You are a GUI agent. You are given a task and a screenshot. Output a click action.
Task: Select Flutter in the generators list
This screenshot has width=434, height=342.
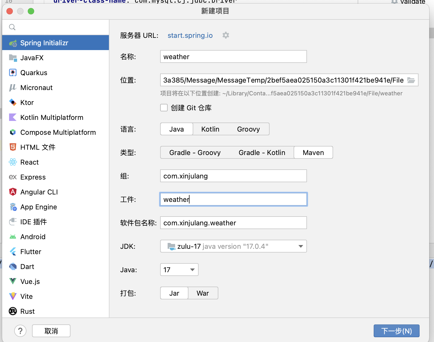click(x=56, y=252)
